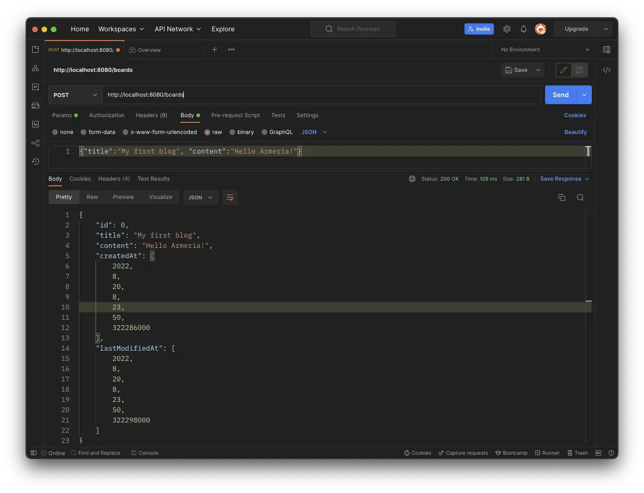Open Trash in the status bar
This screenshot has width=644, height=493.
(x=577, y=453)
